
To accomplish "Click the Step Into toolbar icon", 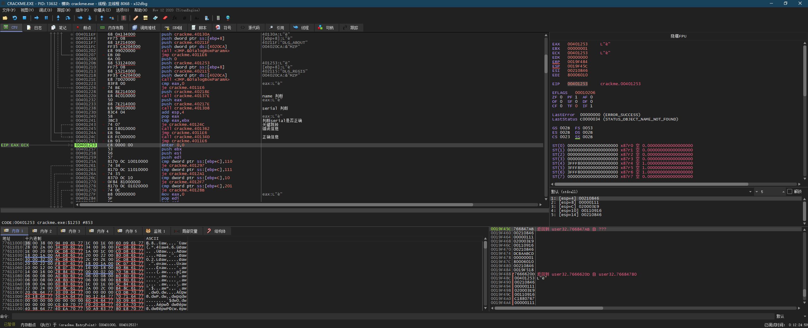I will click(x=58, y=18).
